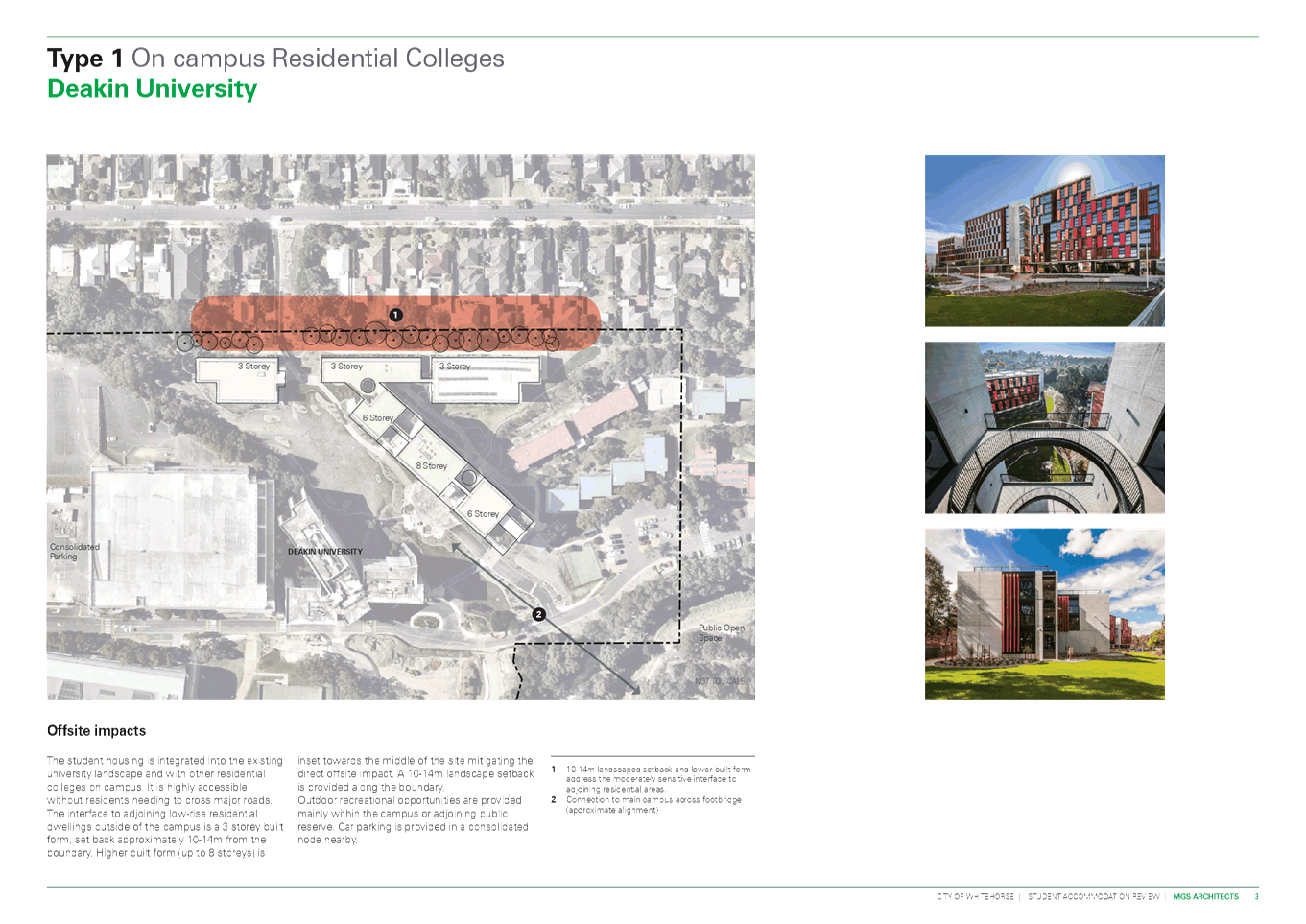1306x924 pixels.
Task: Open the photo of the concrete building on lawn
Action: click(x=1045, y=614)
